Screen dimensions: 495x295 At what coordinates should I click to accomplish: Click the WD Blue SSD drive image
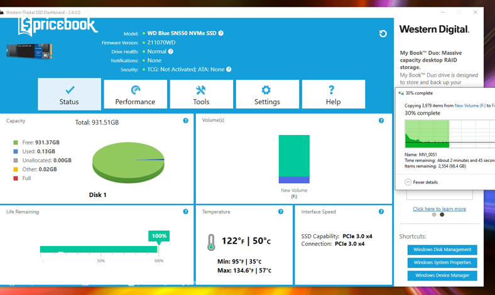point(30,51)
